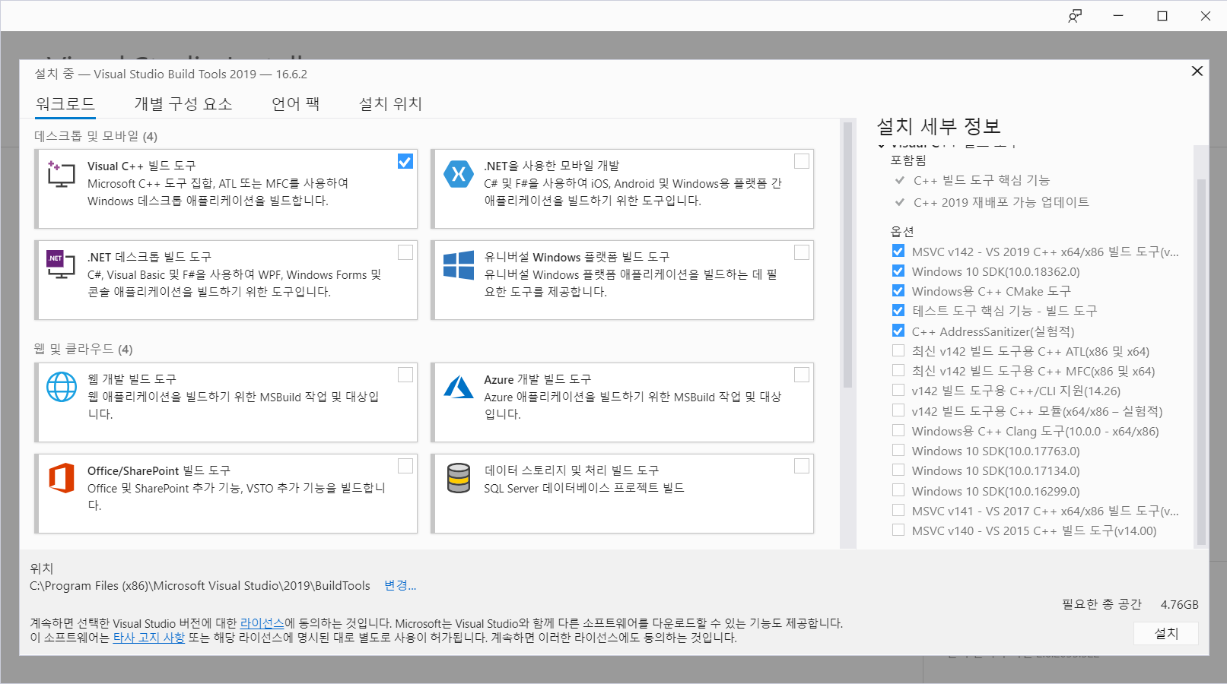Uncheck MSVC v142 - VS 2019 C++ option
Screen dimensions: 1227x684
click(x=898, y=252)
